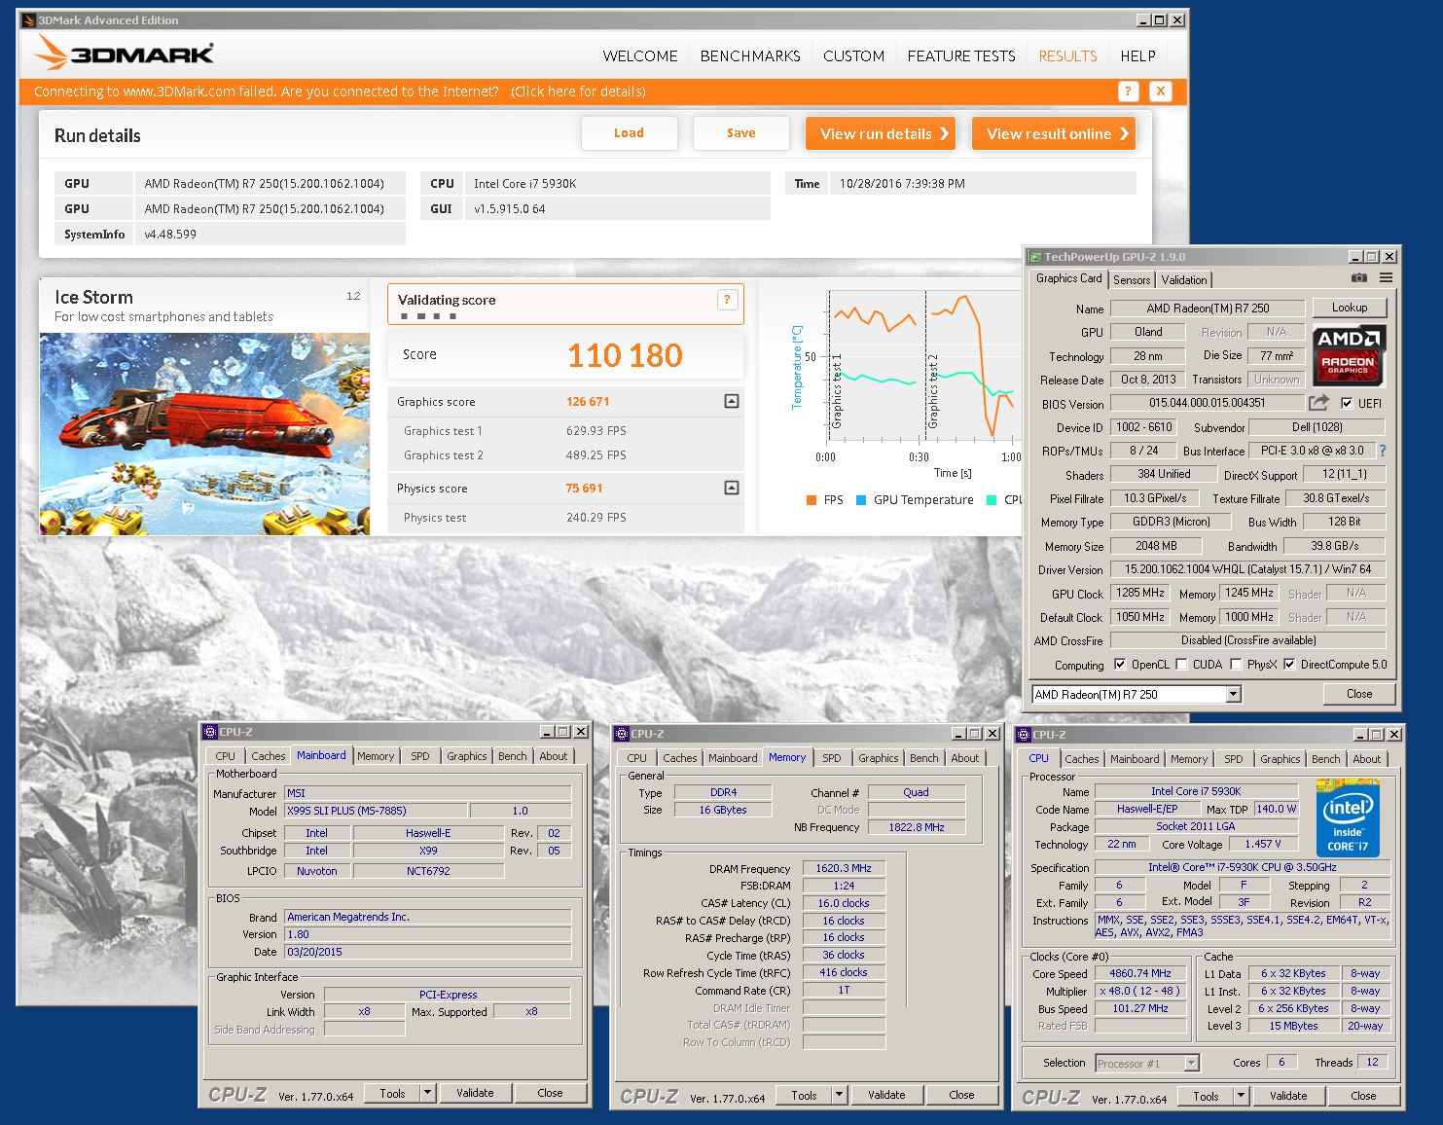Enable the CUDA checkbox
1443x1125 pixels.
1181,665
